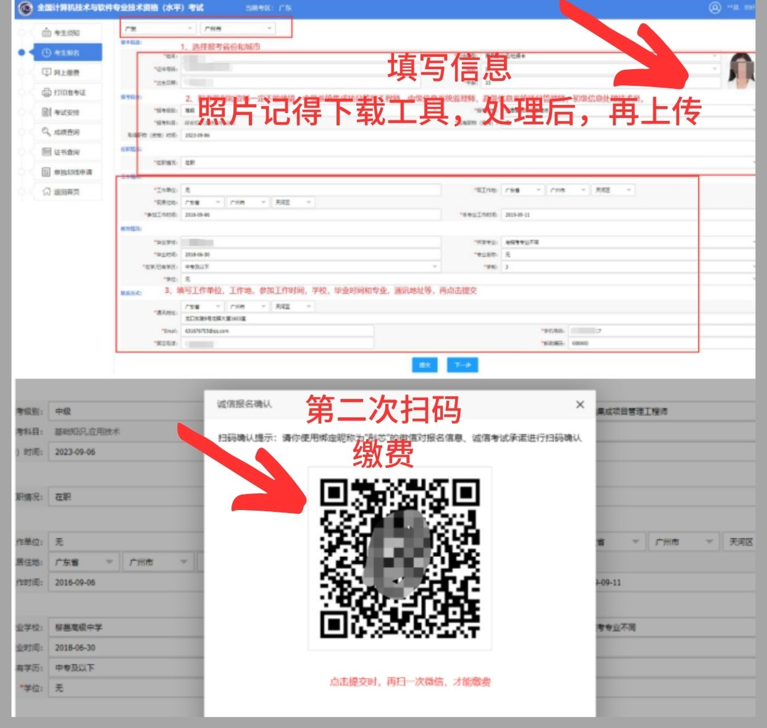This screenshot has height=728, width=767.
Task: Click the magnifier icon for 成绩查询
Action: [x=46, y=132]
